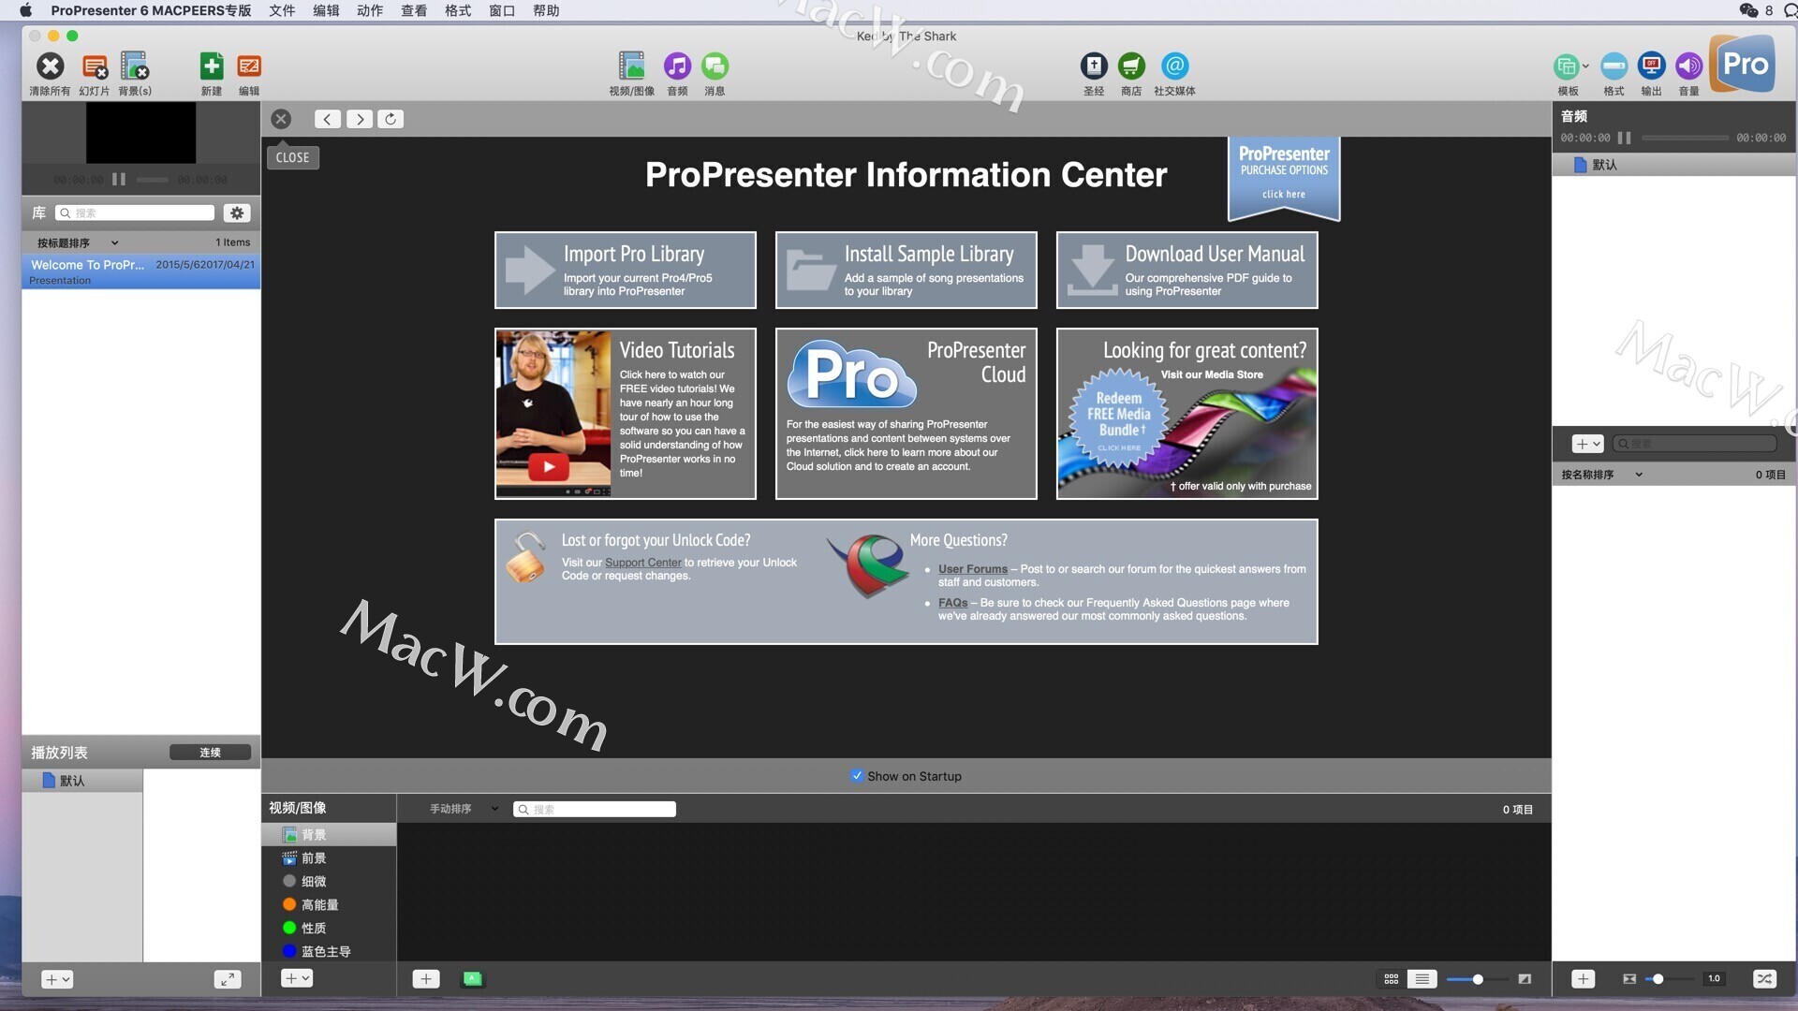Click the library search field
Image resolution: width=1798 pixels, height=1011 pixels.
[135, 213]
